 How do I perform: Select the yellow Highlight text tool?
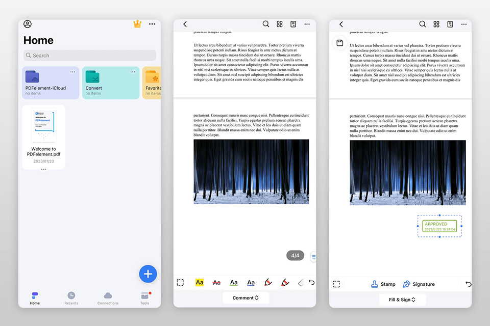(x=200, y=283)
